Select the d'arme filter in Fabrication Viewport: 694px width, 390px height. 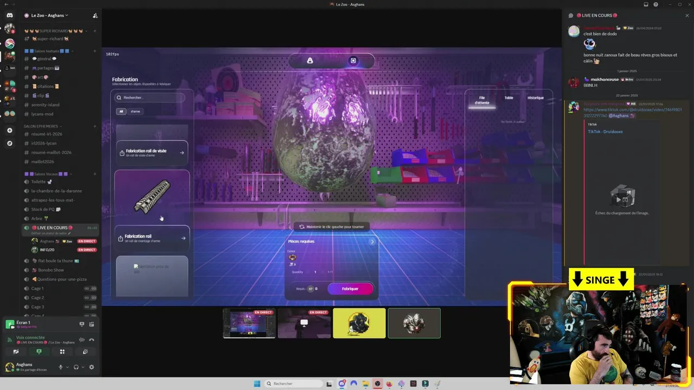click(136, 112)
